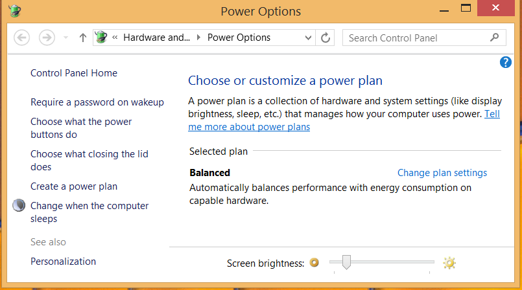Viewport: 522px width, 290px height.
Task: Open help with the blue question mark icon
Action: (x=505, y=62)
